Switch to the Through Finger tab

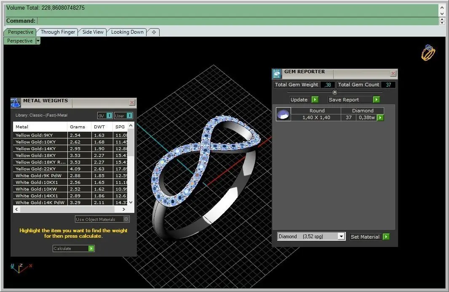click(58, 32)
